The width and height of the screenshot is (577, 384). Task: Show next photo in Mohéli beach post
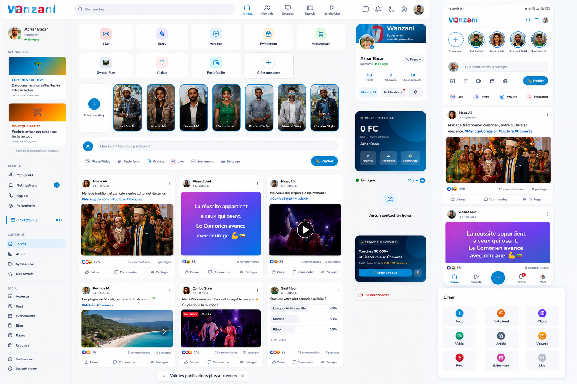click(x=164, y=331)
